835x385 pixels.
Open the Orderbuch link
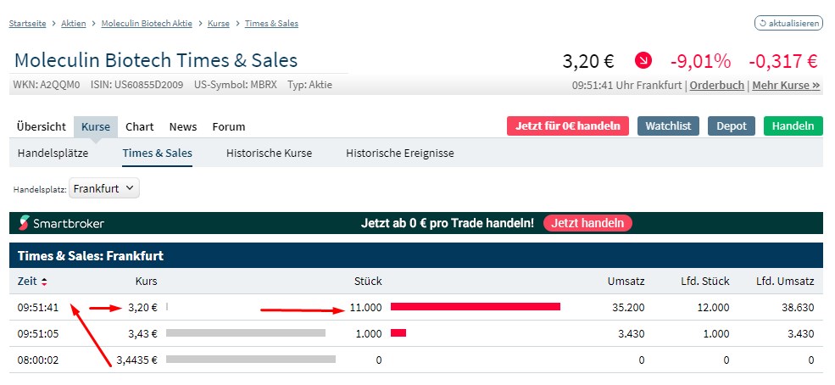(x=717, y=85)
